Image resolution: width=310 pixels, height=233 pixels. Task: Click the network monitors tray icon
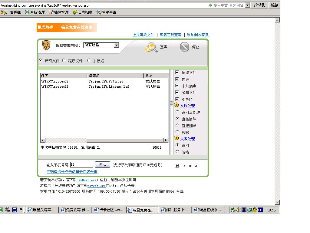[x=249, y=210]
